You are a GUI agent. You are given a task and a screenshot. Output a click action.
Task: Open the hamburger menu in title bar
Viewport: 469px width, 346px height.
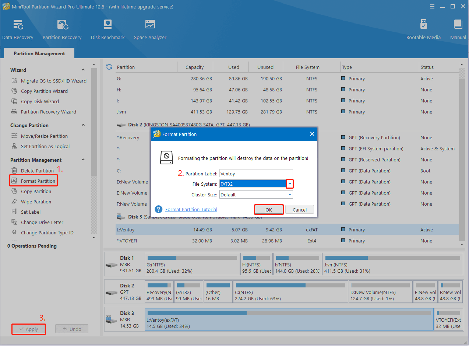click(432, 6)
